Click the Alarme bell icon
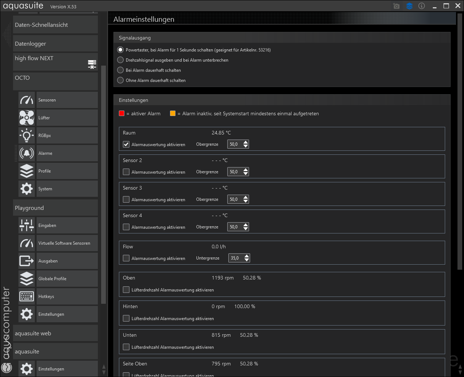464x377 pixels. (x=27, y=153)
